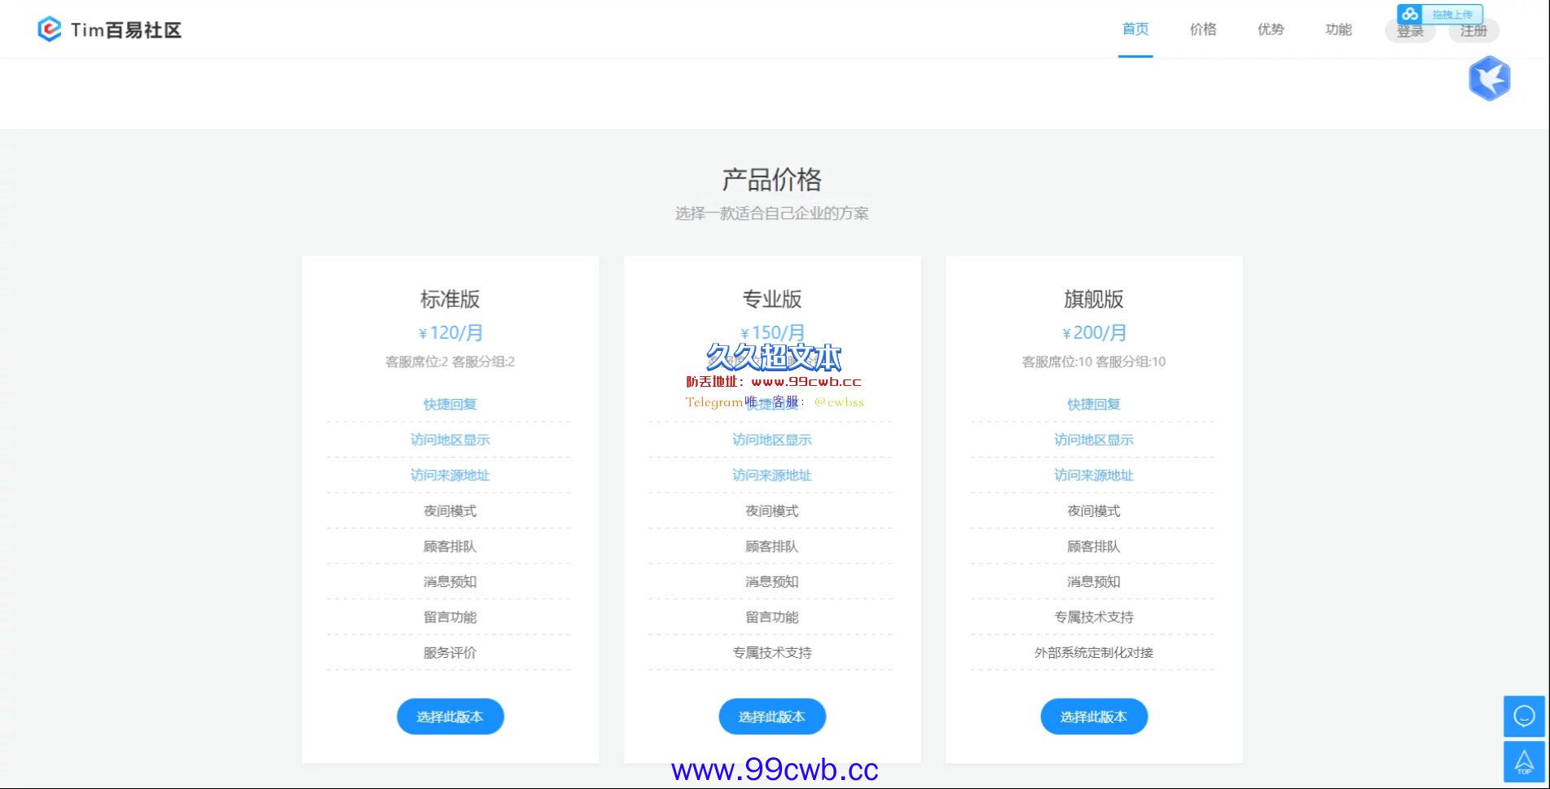The height and width of the screenshot is (789, 1550).
Task: Click the ¥150/月 price text
Action: 772,332
